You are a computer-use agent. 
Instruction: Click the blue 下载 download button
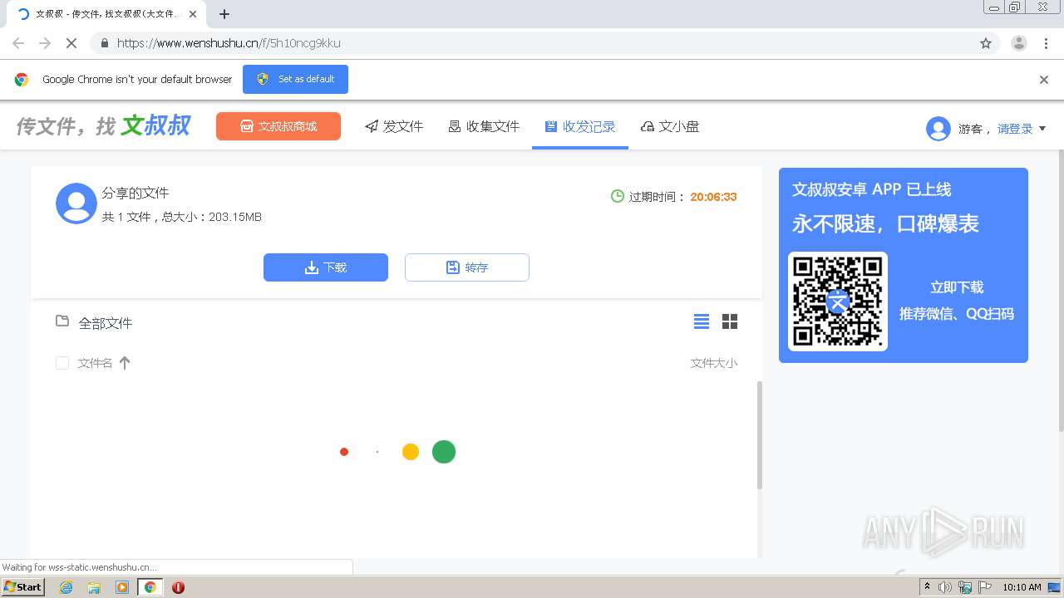[x=326, y=267]
